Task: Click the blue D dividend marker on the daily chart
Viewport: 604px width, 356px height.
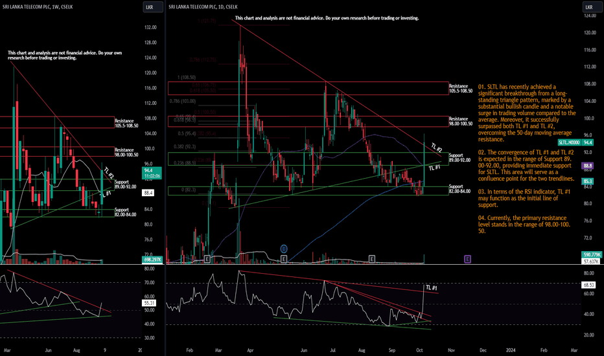Action: 284,249
